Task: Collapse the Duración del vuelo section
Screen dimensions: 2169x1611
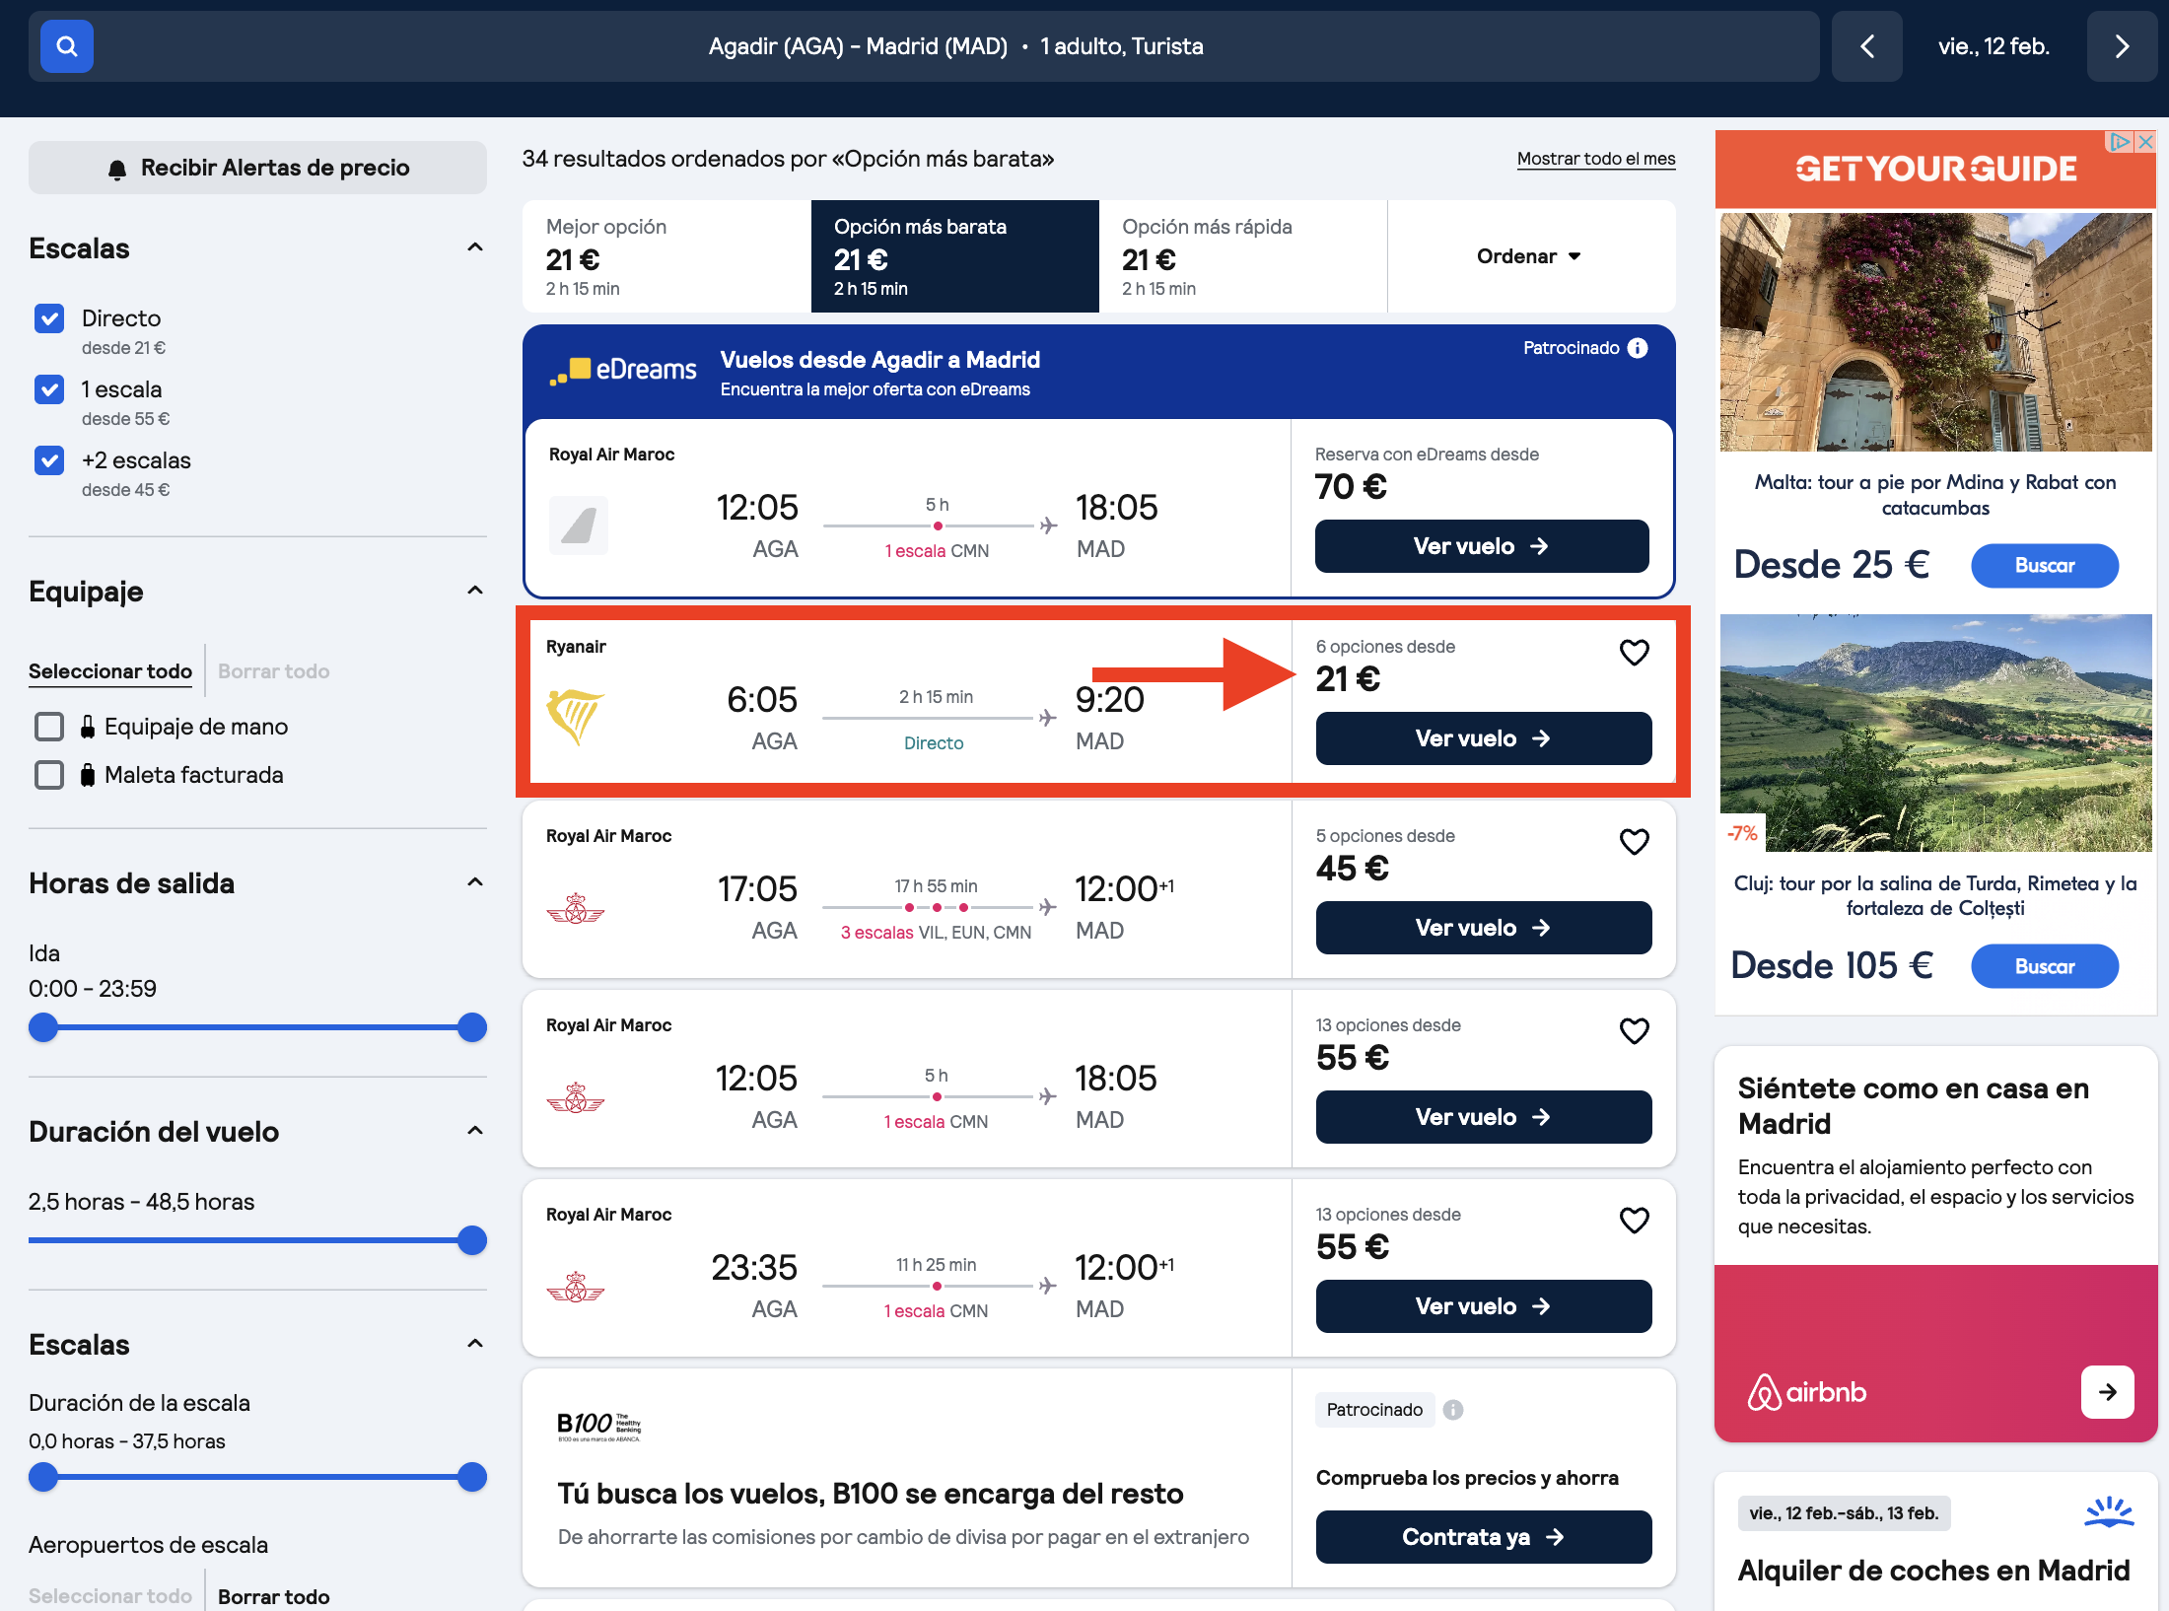Action: pos(475,1131)
